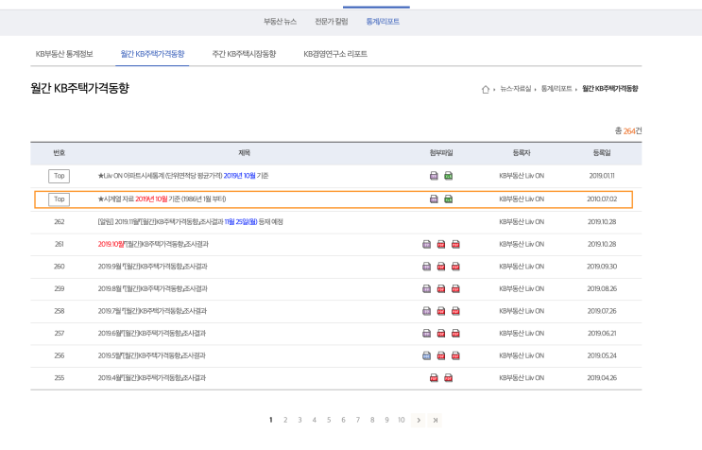Open the 부동산 뉴스 menu

(281, 22)
